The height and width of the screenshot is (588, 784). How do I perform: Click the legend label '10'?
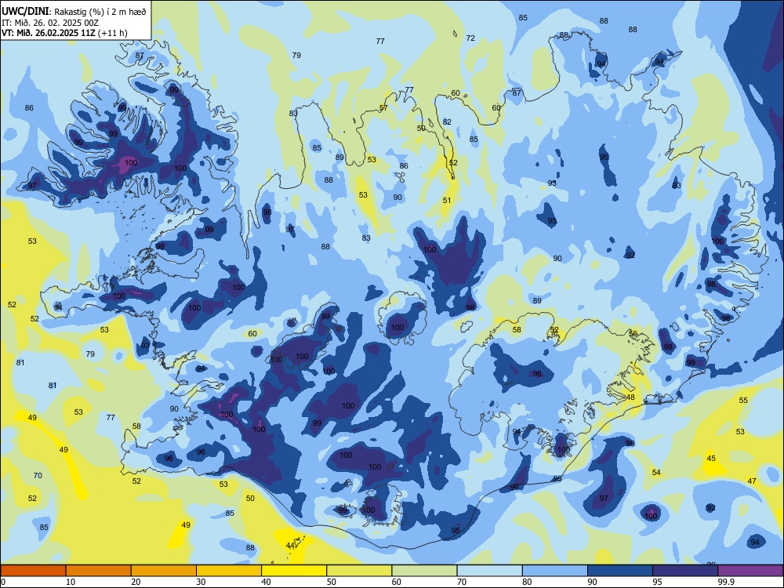[71, 582]
